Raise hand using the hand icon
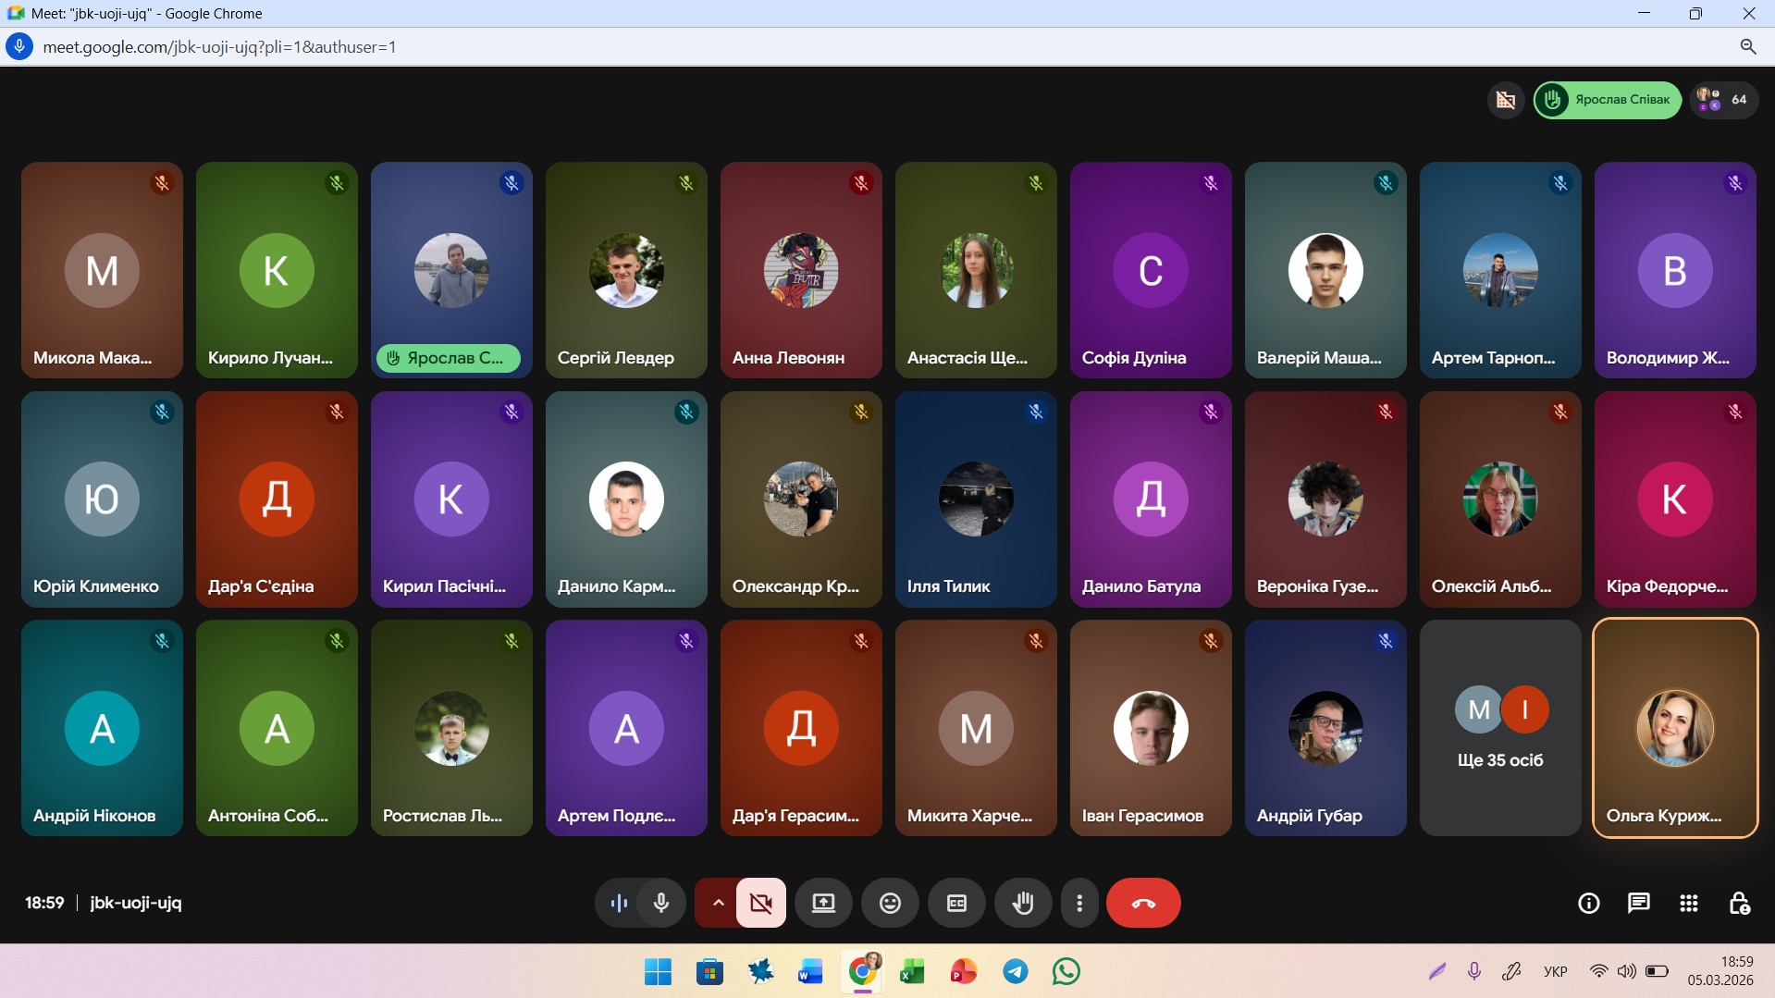 [x=1022, y=903]
